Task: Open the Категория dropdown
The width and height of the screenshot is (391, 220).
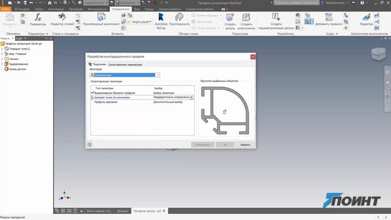Action: point(158,75)
